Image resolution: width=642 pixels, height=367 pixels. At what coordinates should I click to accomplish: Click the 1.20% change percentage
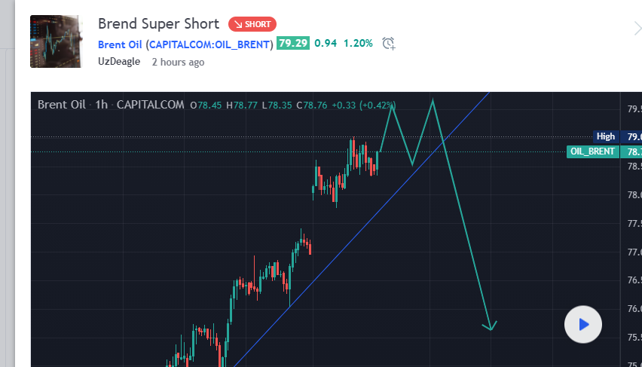coord(358,43)
